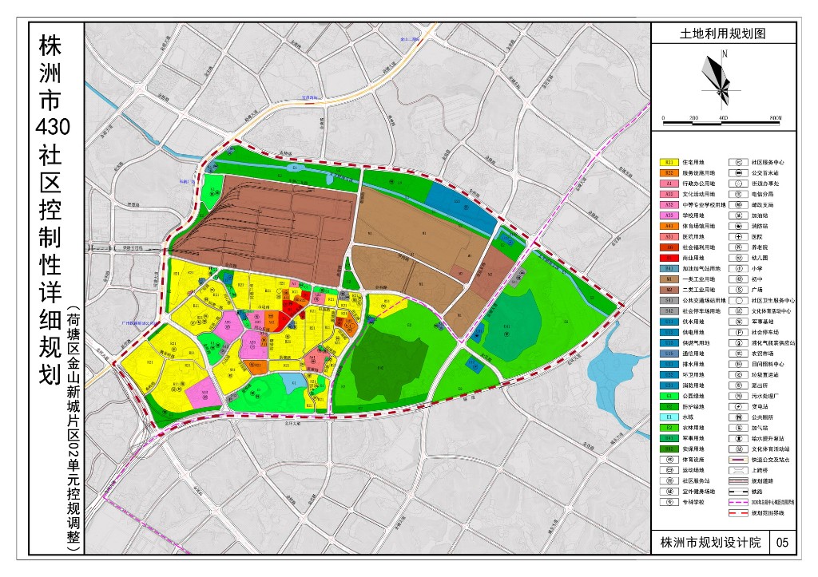The height and width of the screenshot is (577, 818).
Task: Select the water pumping station (给水提升泵站) icon
Action: pyautogui.click(x=739, y=438)
